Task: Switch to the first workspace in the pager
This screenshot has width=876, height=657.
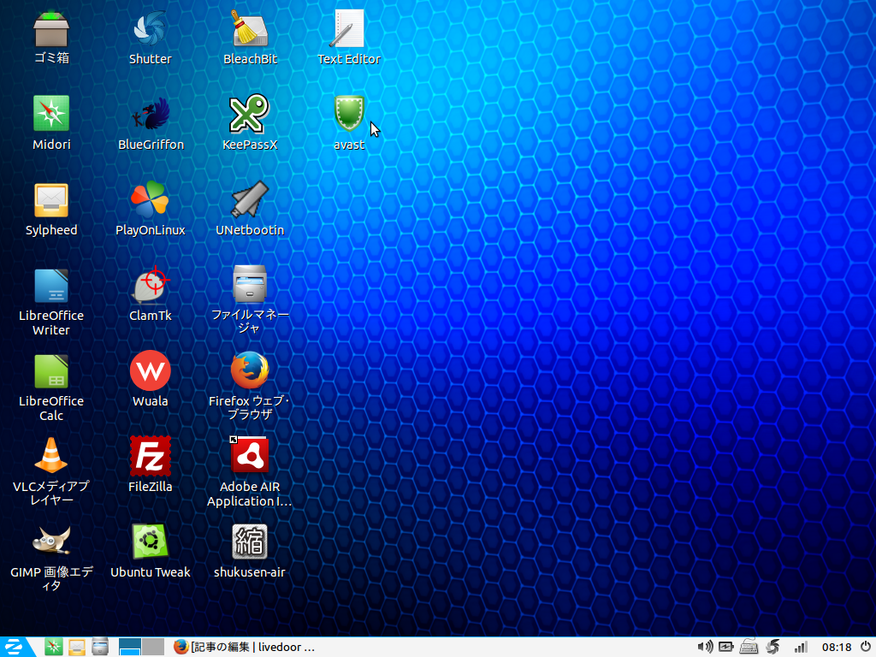Action: [x=130, y=647]
